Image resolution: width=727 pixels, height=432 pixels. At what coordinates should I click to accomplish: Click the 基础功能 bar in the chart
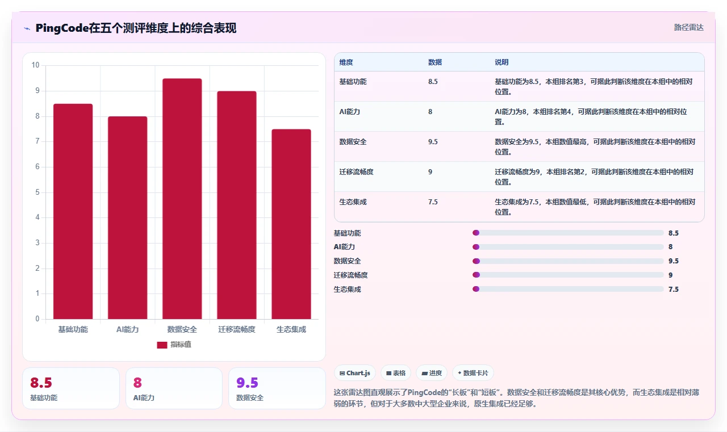point(73,211)
